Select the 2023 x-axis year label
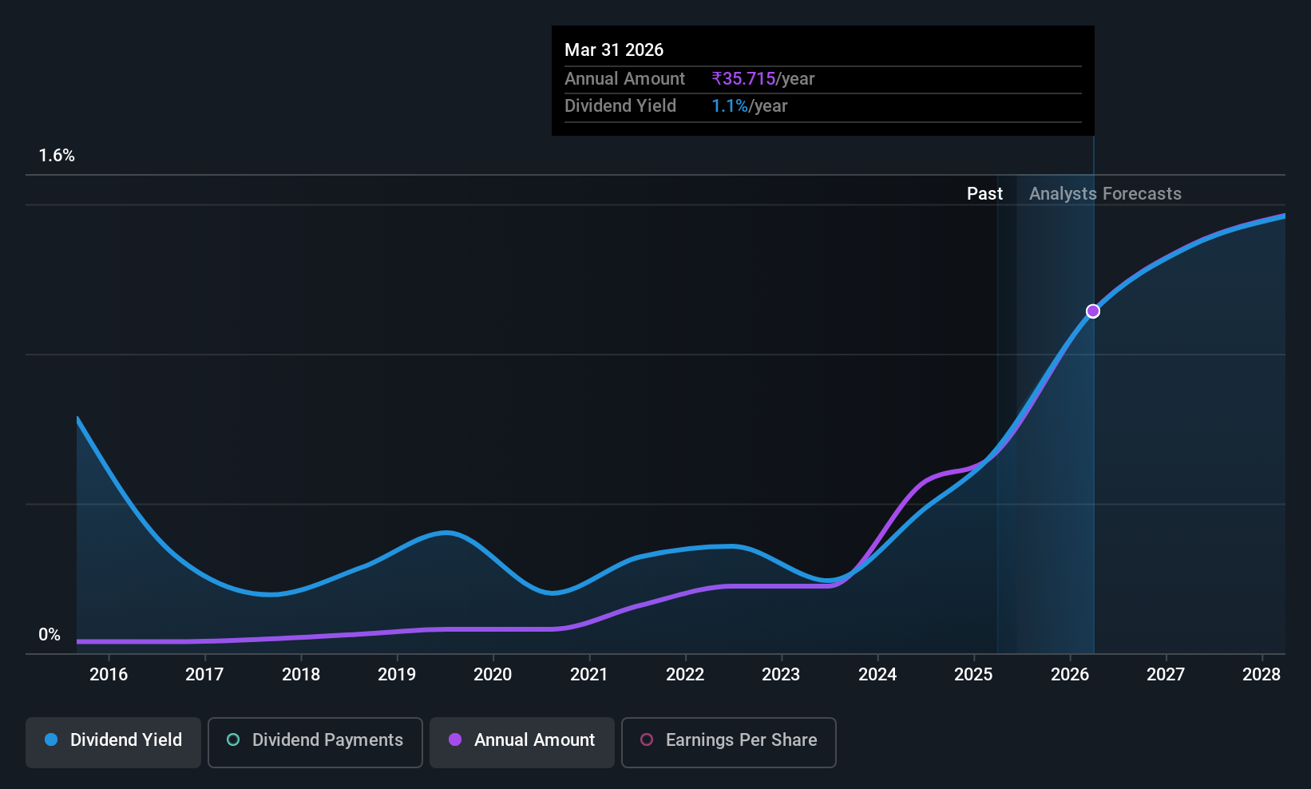This screenshot has height=789, width=1311. [x=781, y=675]
